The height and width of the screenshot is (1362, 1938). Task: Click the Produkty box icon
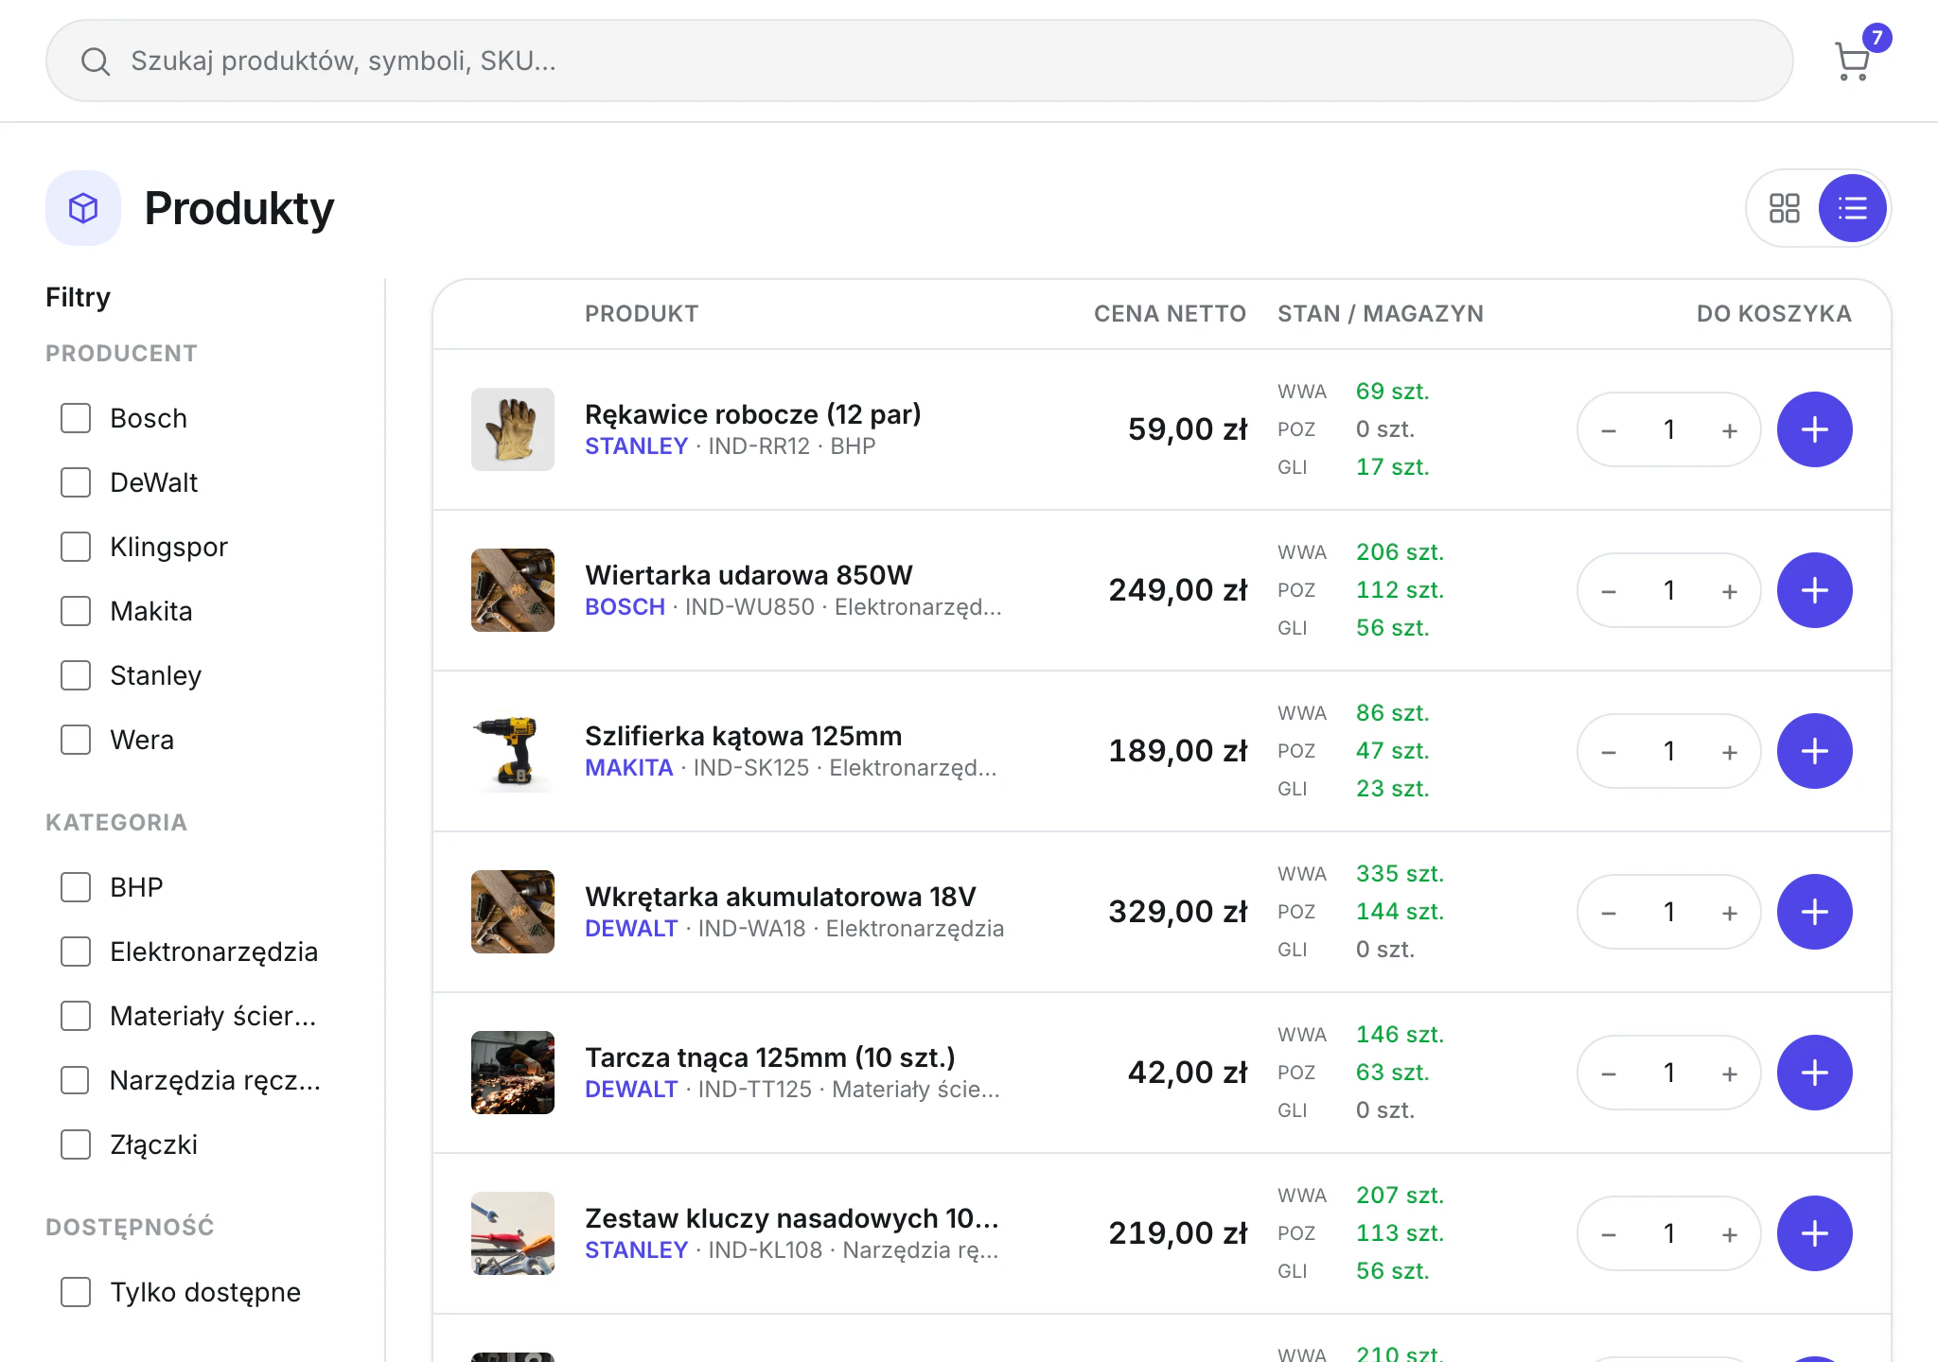tap(83, 208)
